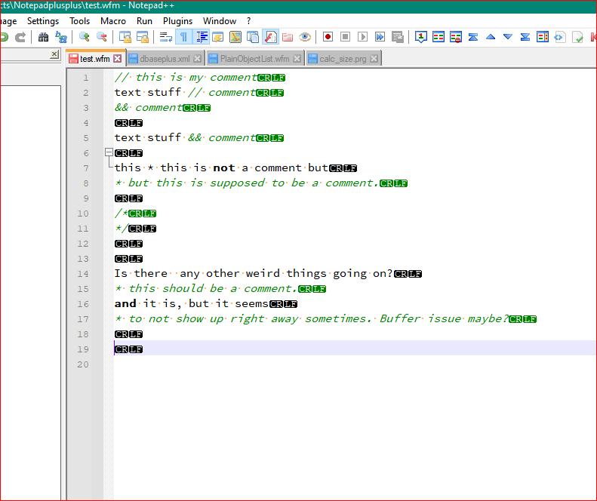Open the Settings menu

43,21
